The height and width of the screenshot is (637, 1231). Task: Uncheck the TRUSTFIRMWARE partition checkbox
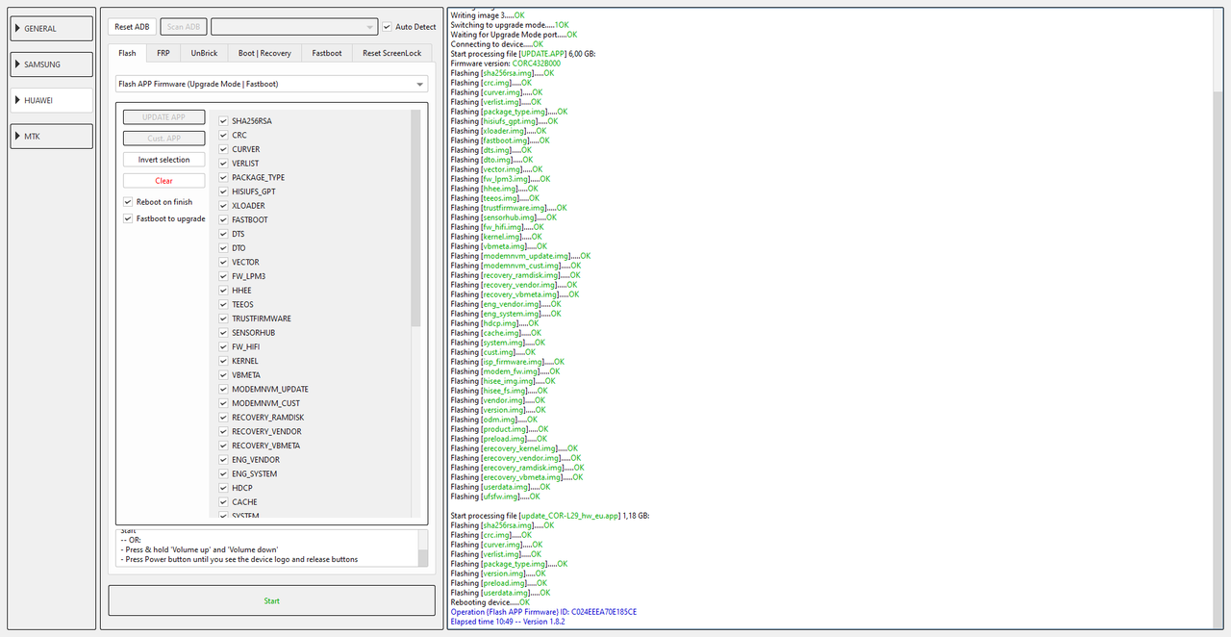click(x=223, y=318)
